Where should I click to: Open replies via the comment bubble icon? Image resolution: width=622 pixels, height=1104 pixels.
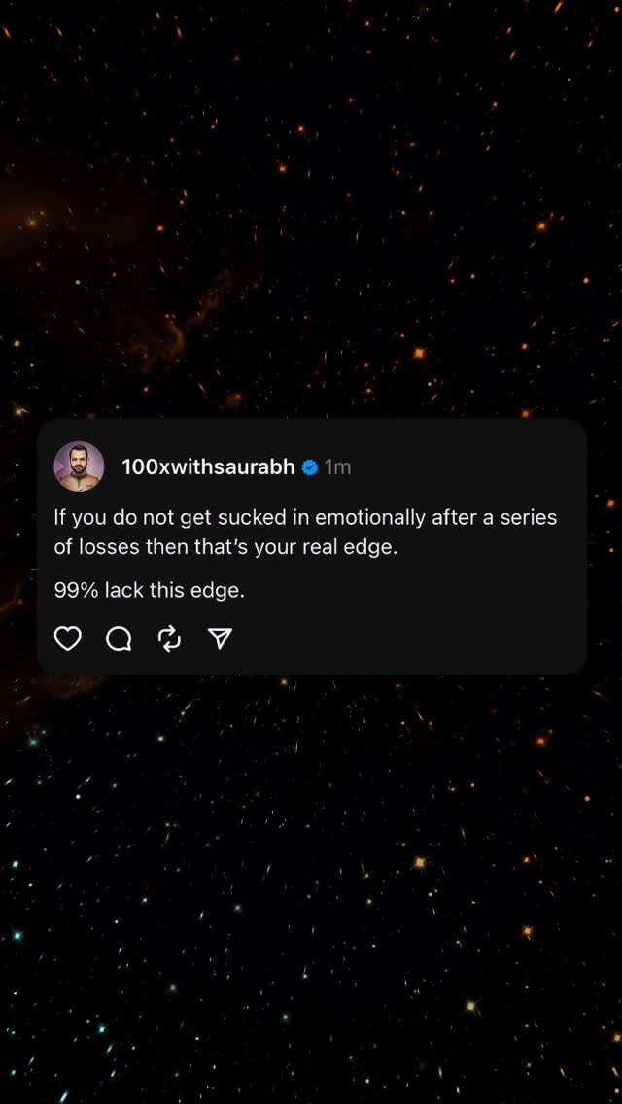(119, 638)
